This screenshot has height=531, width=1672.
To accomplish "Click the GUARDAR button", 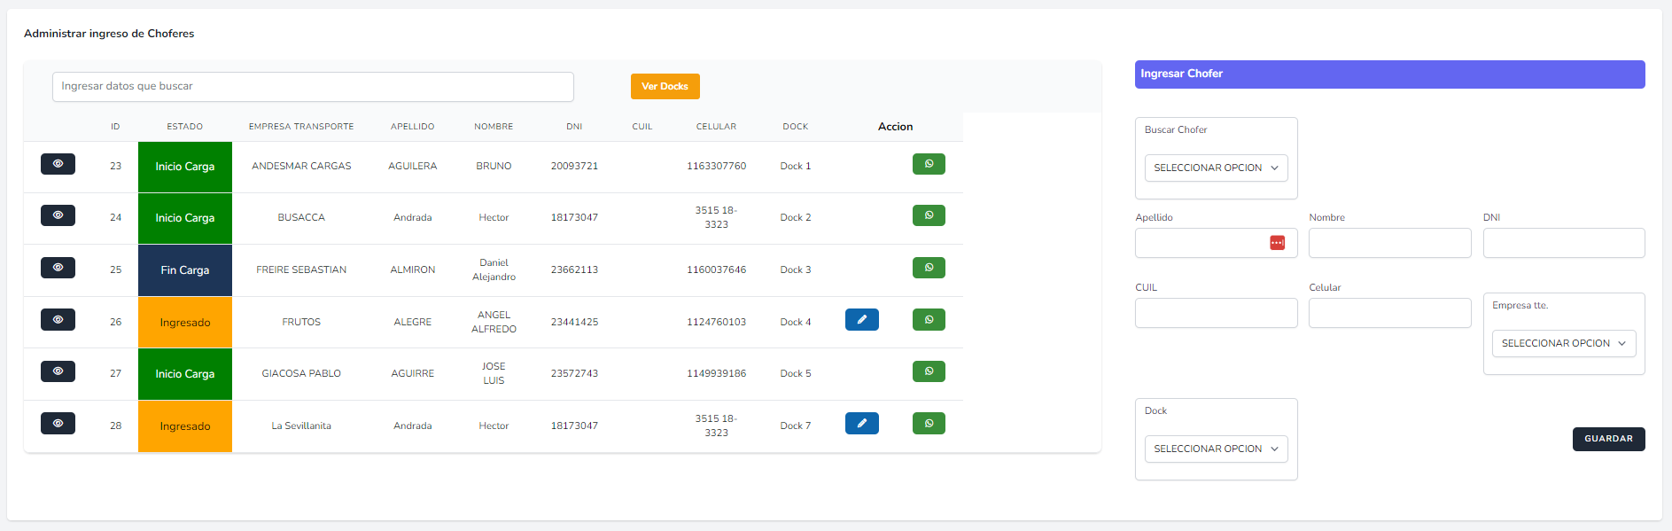I will [1608, 439].
